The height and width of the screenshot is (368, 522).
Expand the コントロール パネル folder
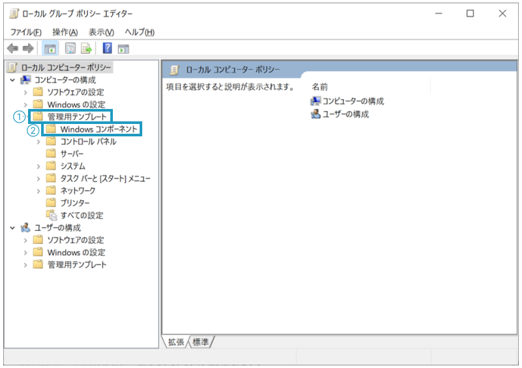(38, 142)
